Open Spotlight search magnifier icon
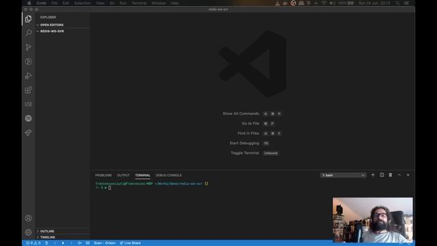The width and height of the screenshot is (437, 246). (397, 3)
